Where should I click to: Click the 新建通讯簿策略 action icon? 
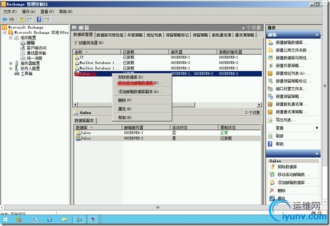tap(270, 112)
